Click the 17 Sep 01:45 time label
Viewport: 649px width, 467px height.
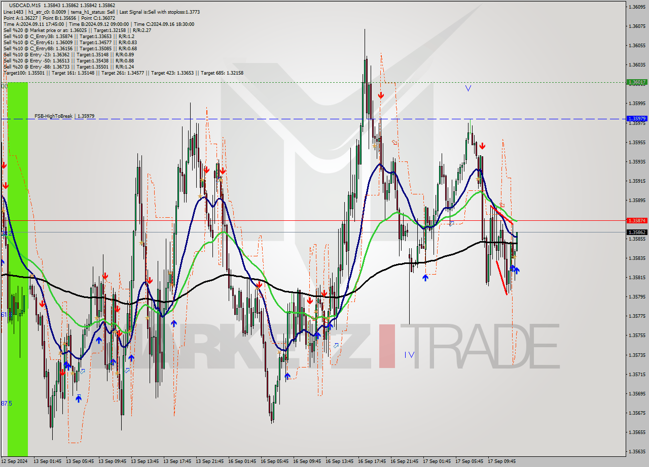437,461
